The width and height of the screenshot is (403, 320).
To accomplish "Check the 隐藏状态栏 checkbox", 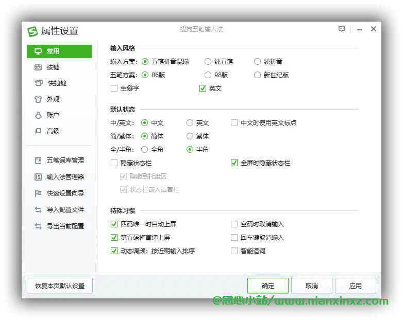I will click(x=114, y=163).
